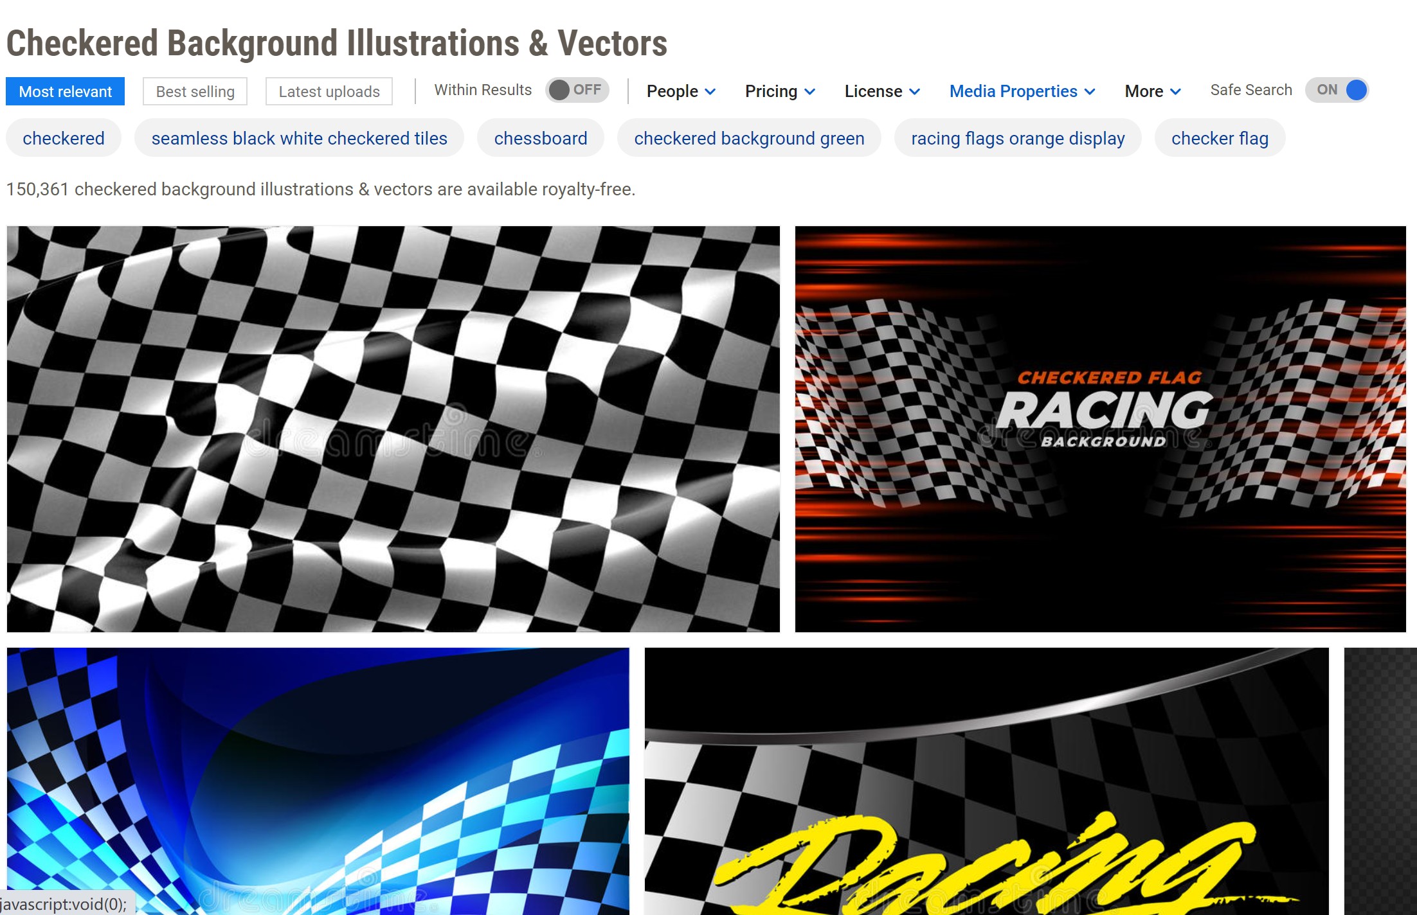
Task: Open the People filter dropdown
Action: [681, 91]
